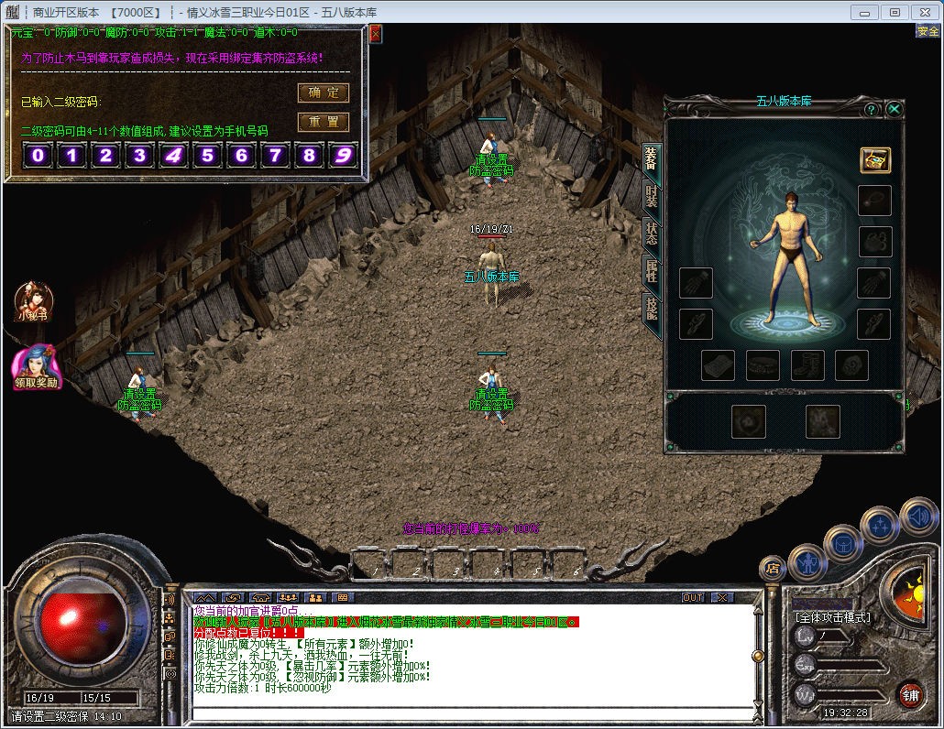Click digit 3 on password keypad
Image resolution: width=944 pixels, height=729 pixels.
[x=139, y=155]
